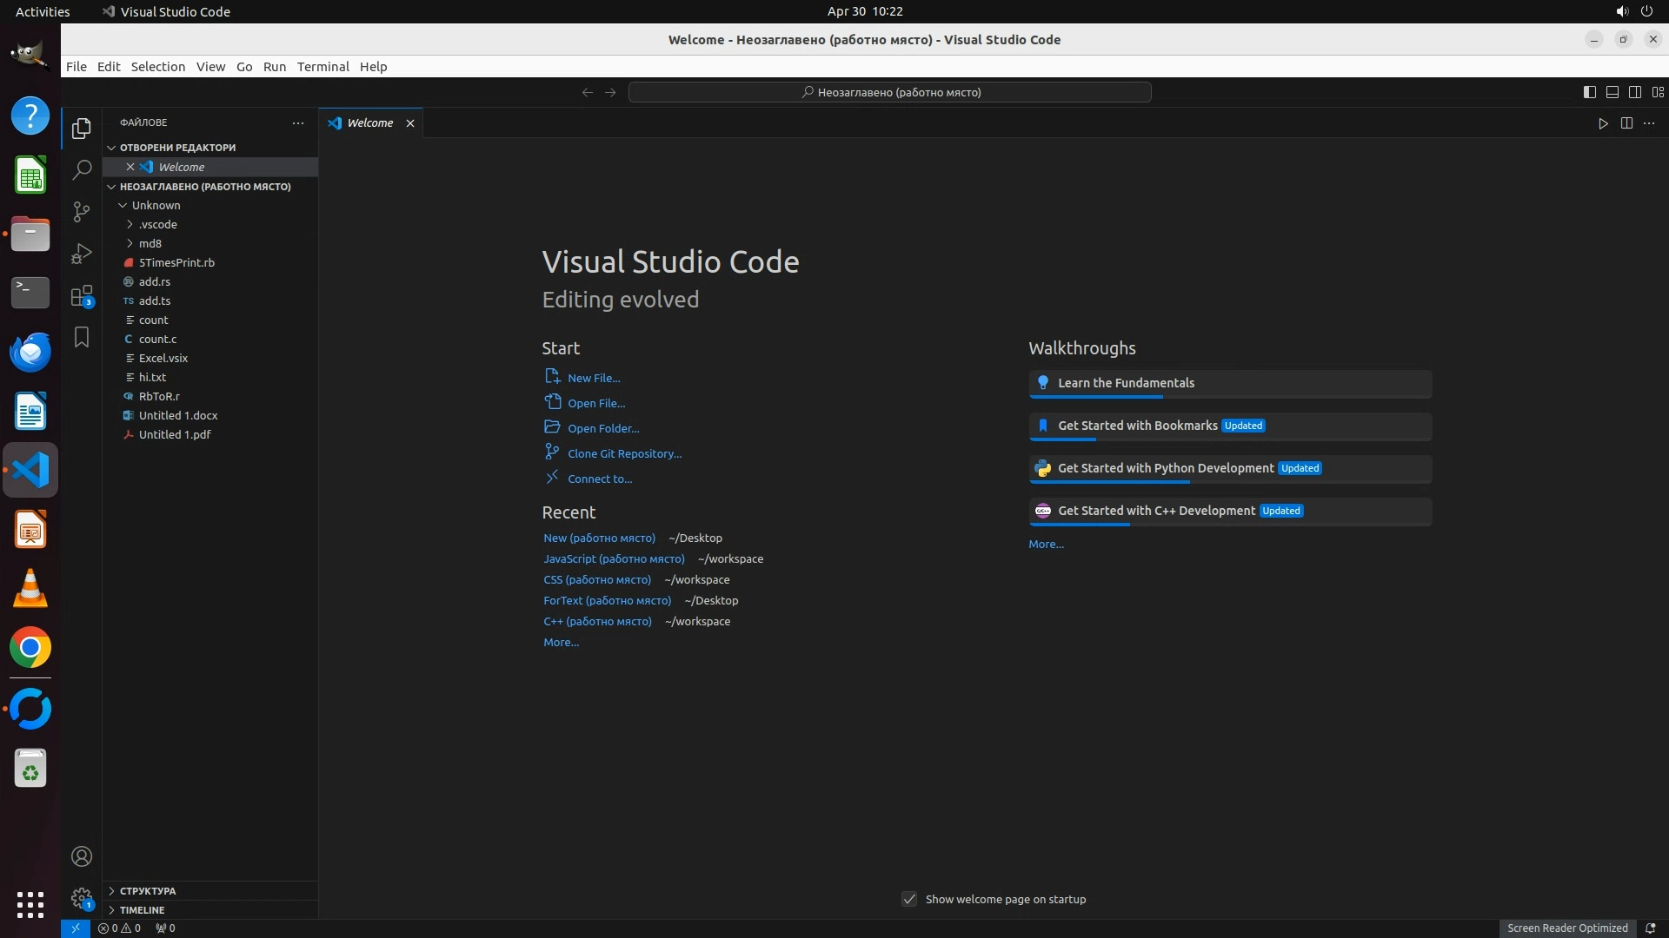This screenshot has height=938, width=1669.
Task: Click the split editor right icon
Action: [1626, 123]
